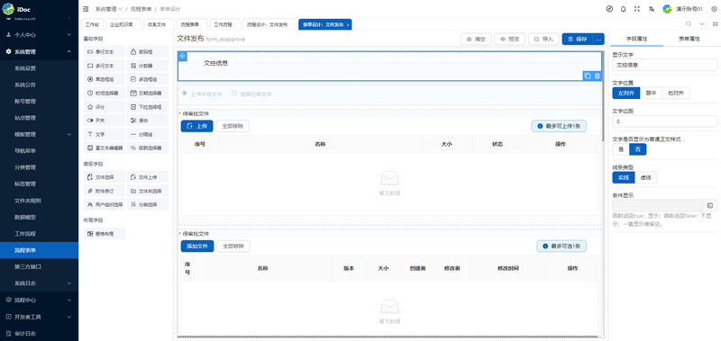
Task: Add the 级联选择器 cascader component
Action: pos(147,148)
